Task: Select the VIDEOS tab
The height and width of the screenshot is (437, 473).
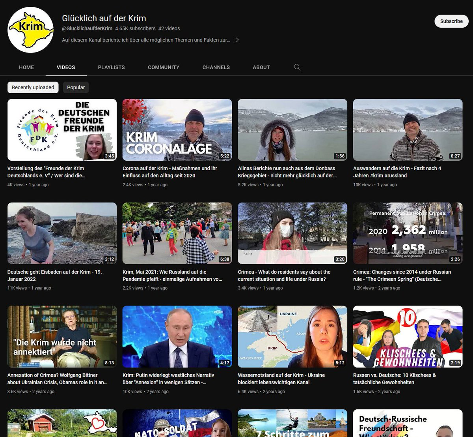Action: click(66, 67)
